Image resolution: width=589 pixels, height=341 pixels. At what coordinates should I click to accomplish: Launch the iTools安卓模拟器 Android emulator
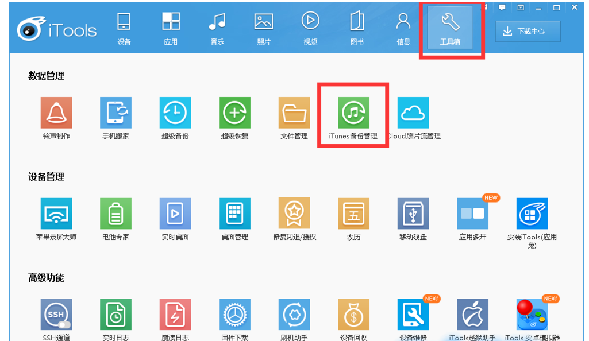pos(532,315)
